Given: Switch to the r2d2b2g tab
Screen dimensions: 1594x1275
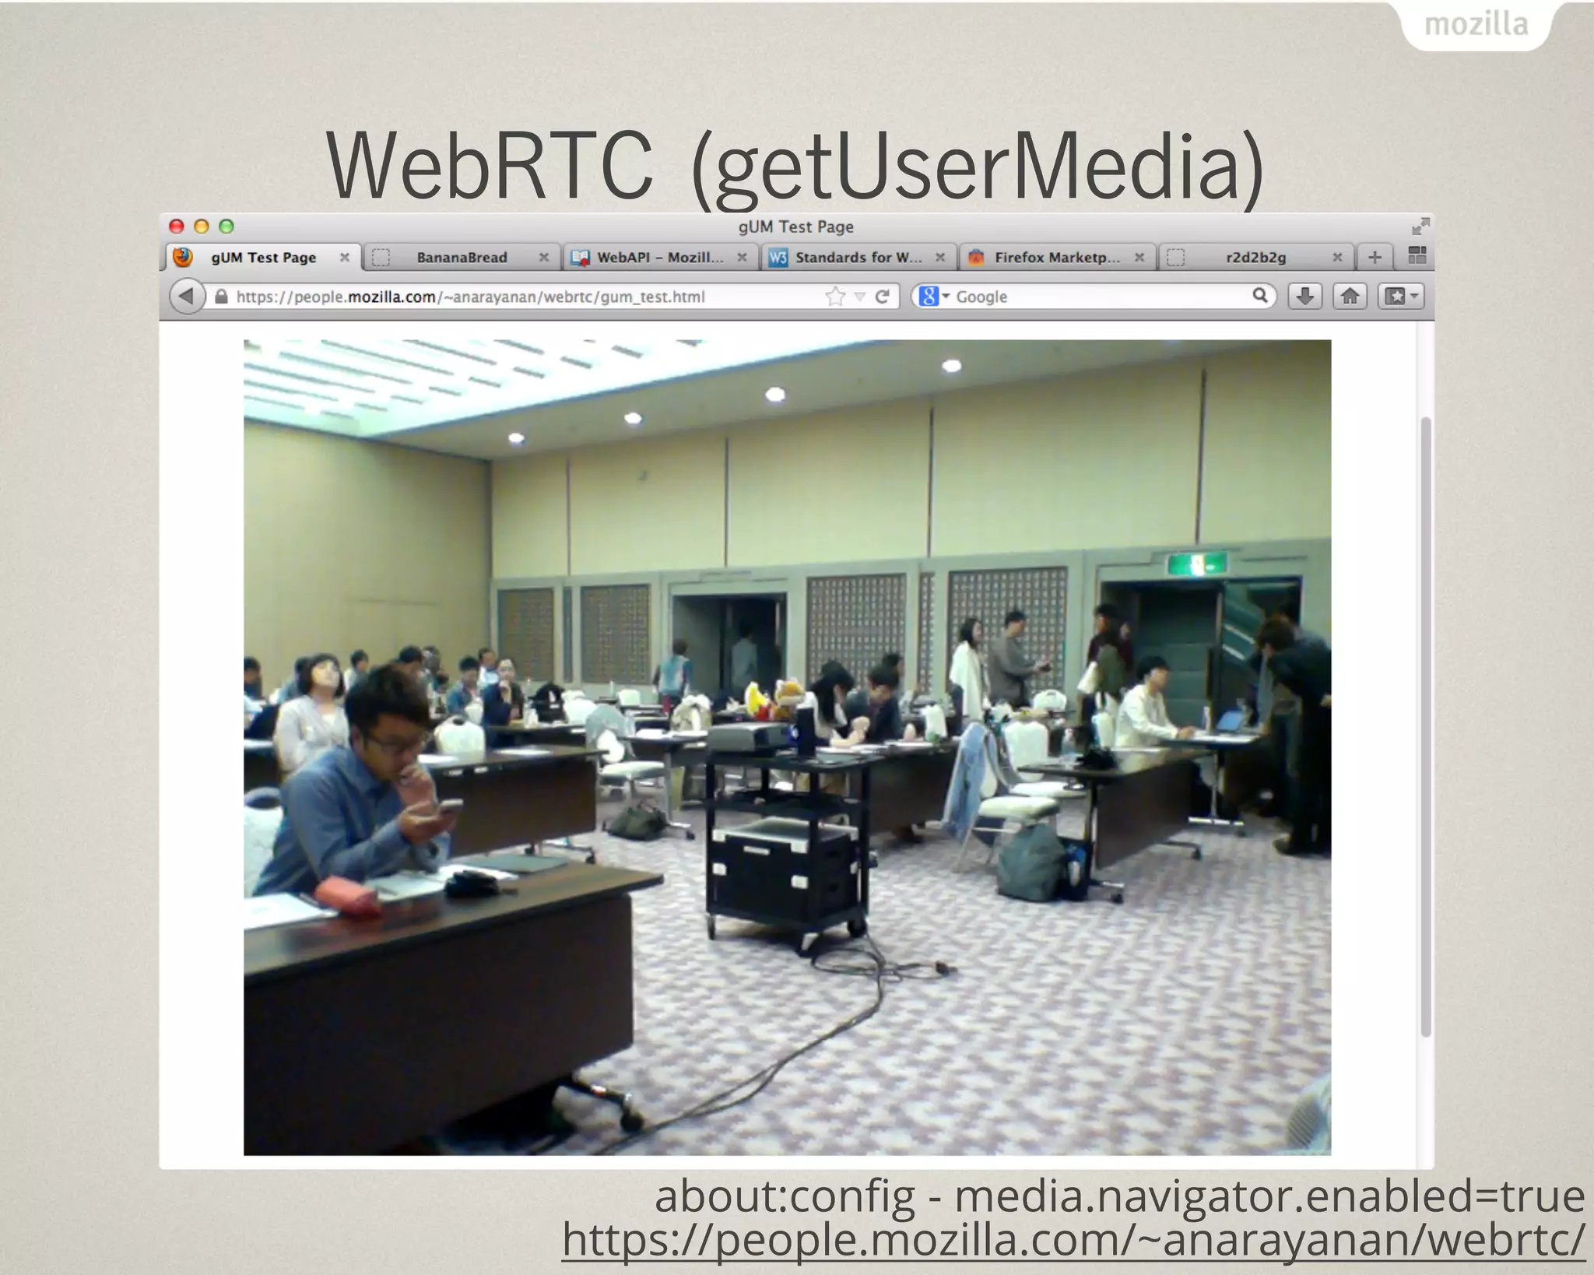Looking at the screenshot, I should [x=1255, y=258].
